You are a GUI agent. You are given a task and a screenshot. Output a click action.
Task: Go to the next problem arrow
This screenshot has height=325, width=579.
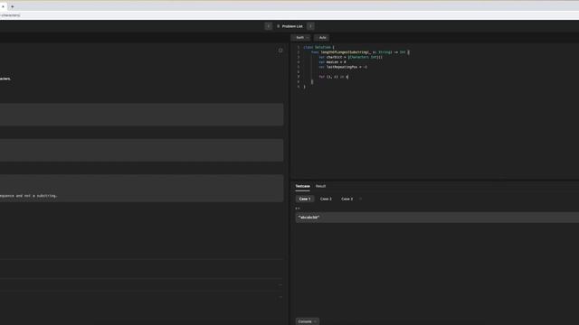(311, 26)
